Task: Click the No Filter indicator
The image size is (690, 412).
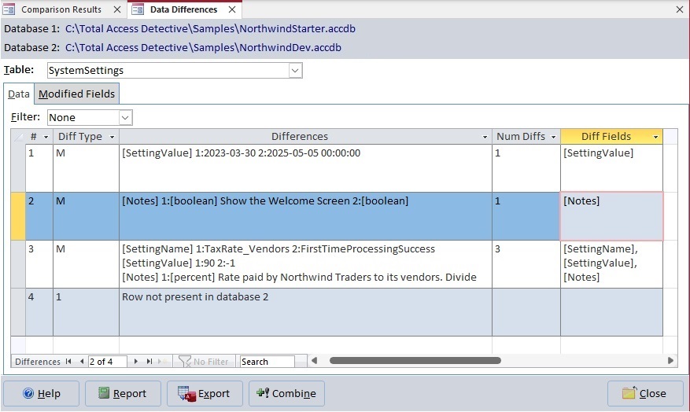Action: [203, 362]
